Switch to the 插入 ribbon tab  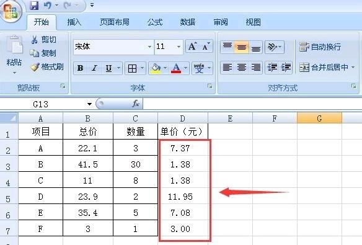[74, 22]
